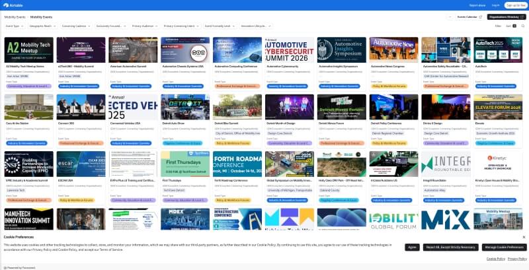
Task: Open the Integr8 Roundtable card image
Action: pos(446,164)
